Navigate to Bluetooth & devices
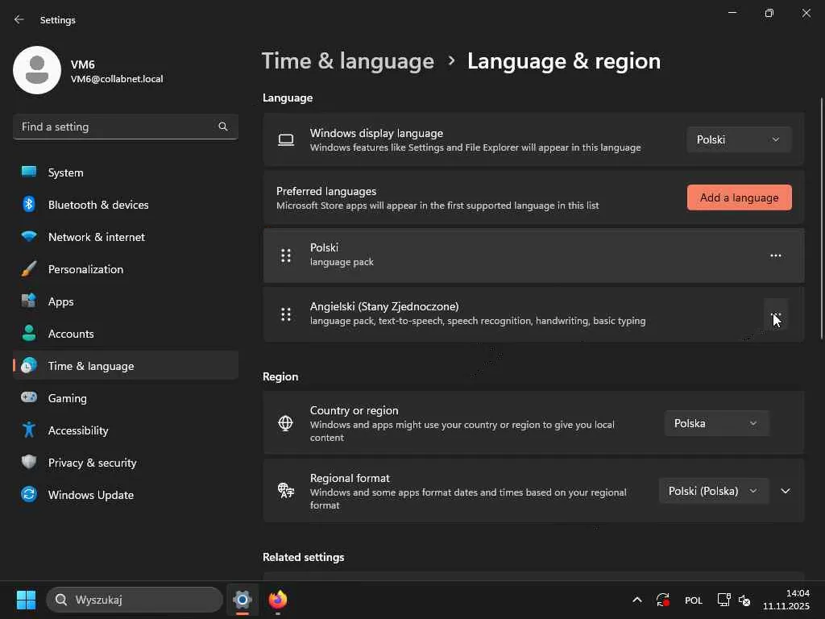Screen dimensions: 825x619 coord(125,204)
